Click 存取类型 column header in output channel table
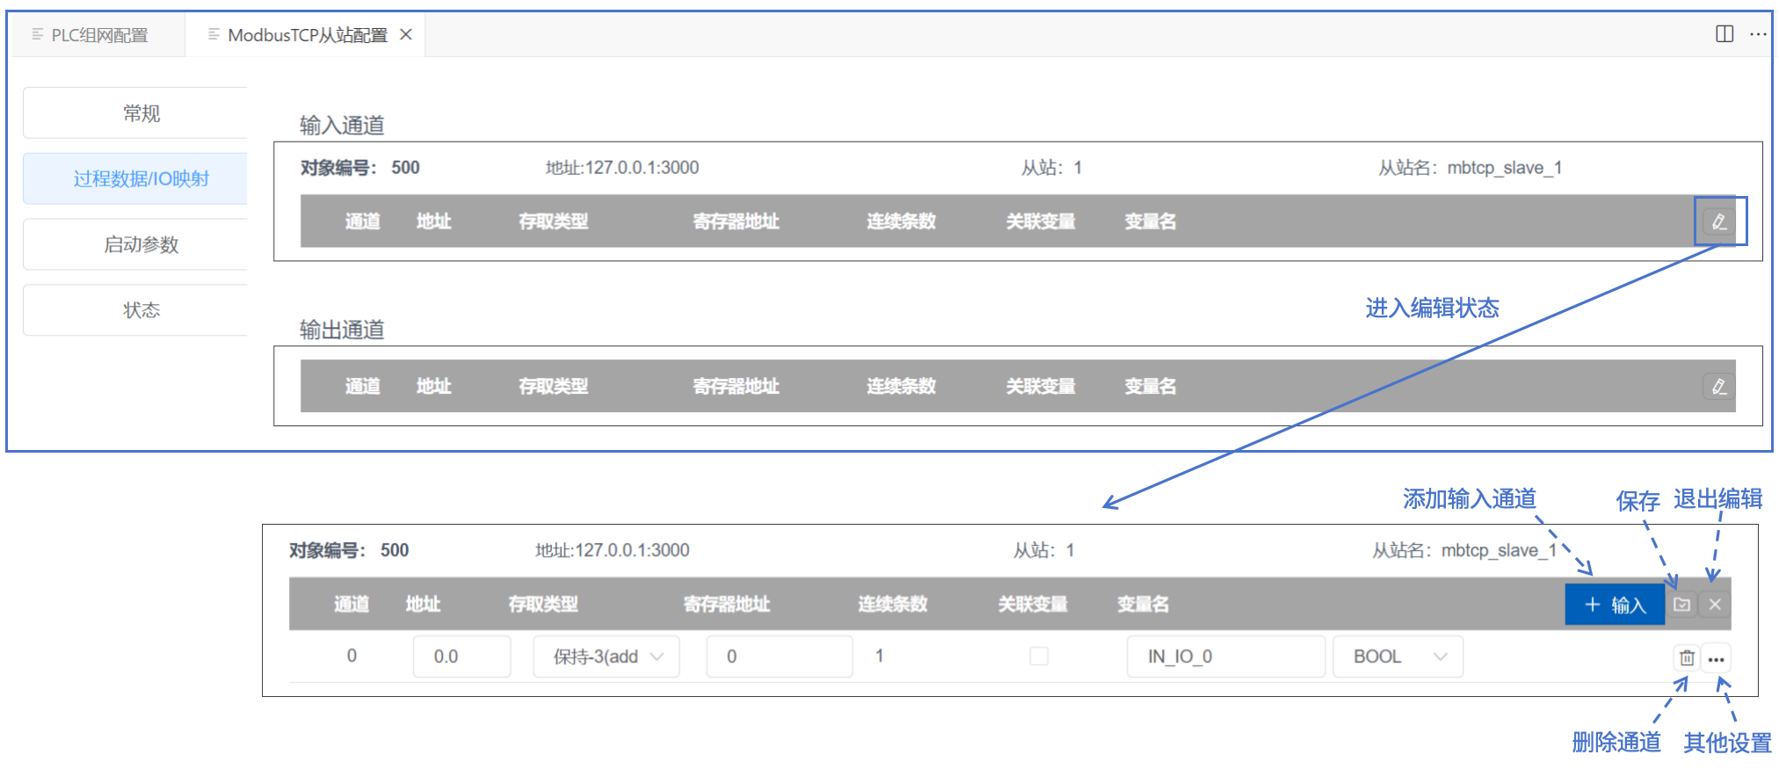This screenshot has width=1779, height=784. click(554, 387)
